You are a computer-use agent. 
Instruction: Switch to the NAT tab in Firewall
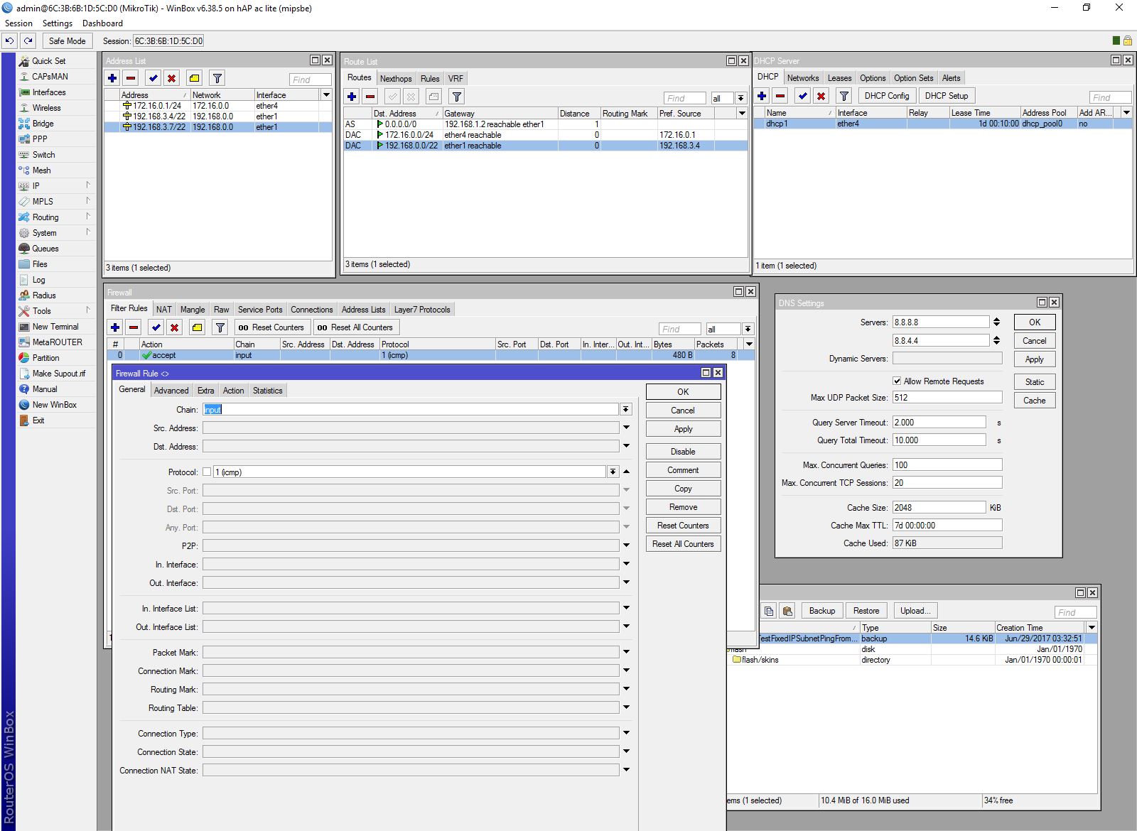[x=164, y=310]
